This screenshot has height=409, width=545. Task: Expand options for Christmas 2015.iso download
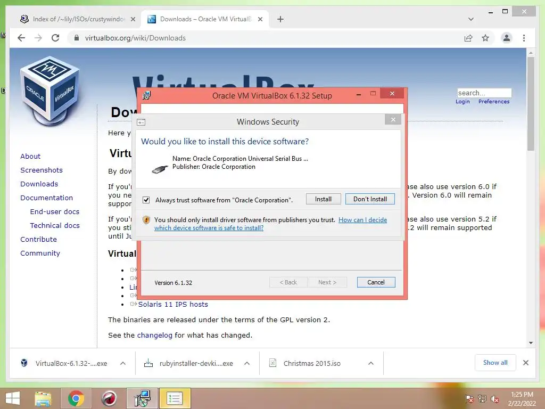pos(371,363)
